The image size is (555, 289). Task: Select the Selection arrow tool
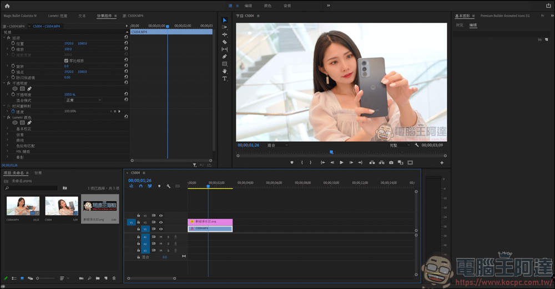(224, 20)
